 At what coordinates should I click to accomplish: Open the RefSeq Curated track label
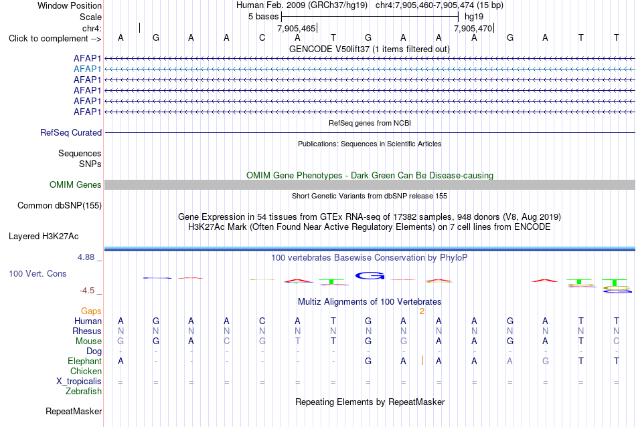[71, 133]
